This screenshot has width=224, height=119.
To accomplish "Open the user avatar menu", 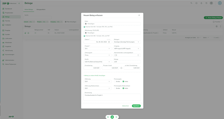I will coord(211,3).
